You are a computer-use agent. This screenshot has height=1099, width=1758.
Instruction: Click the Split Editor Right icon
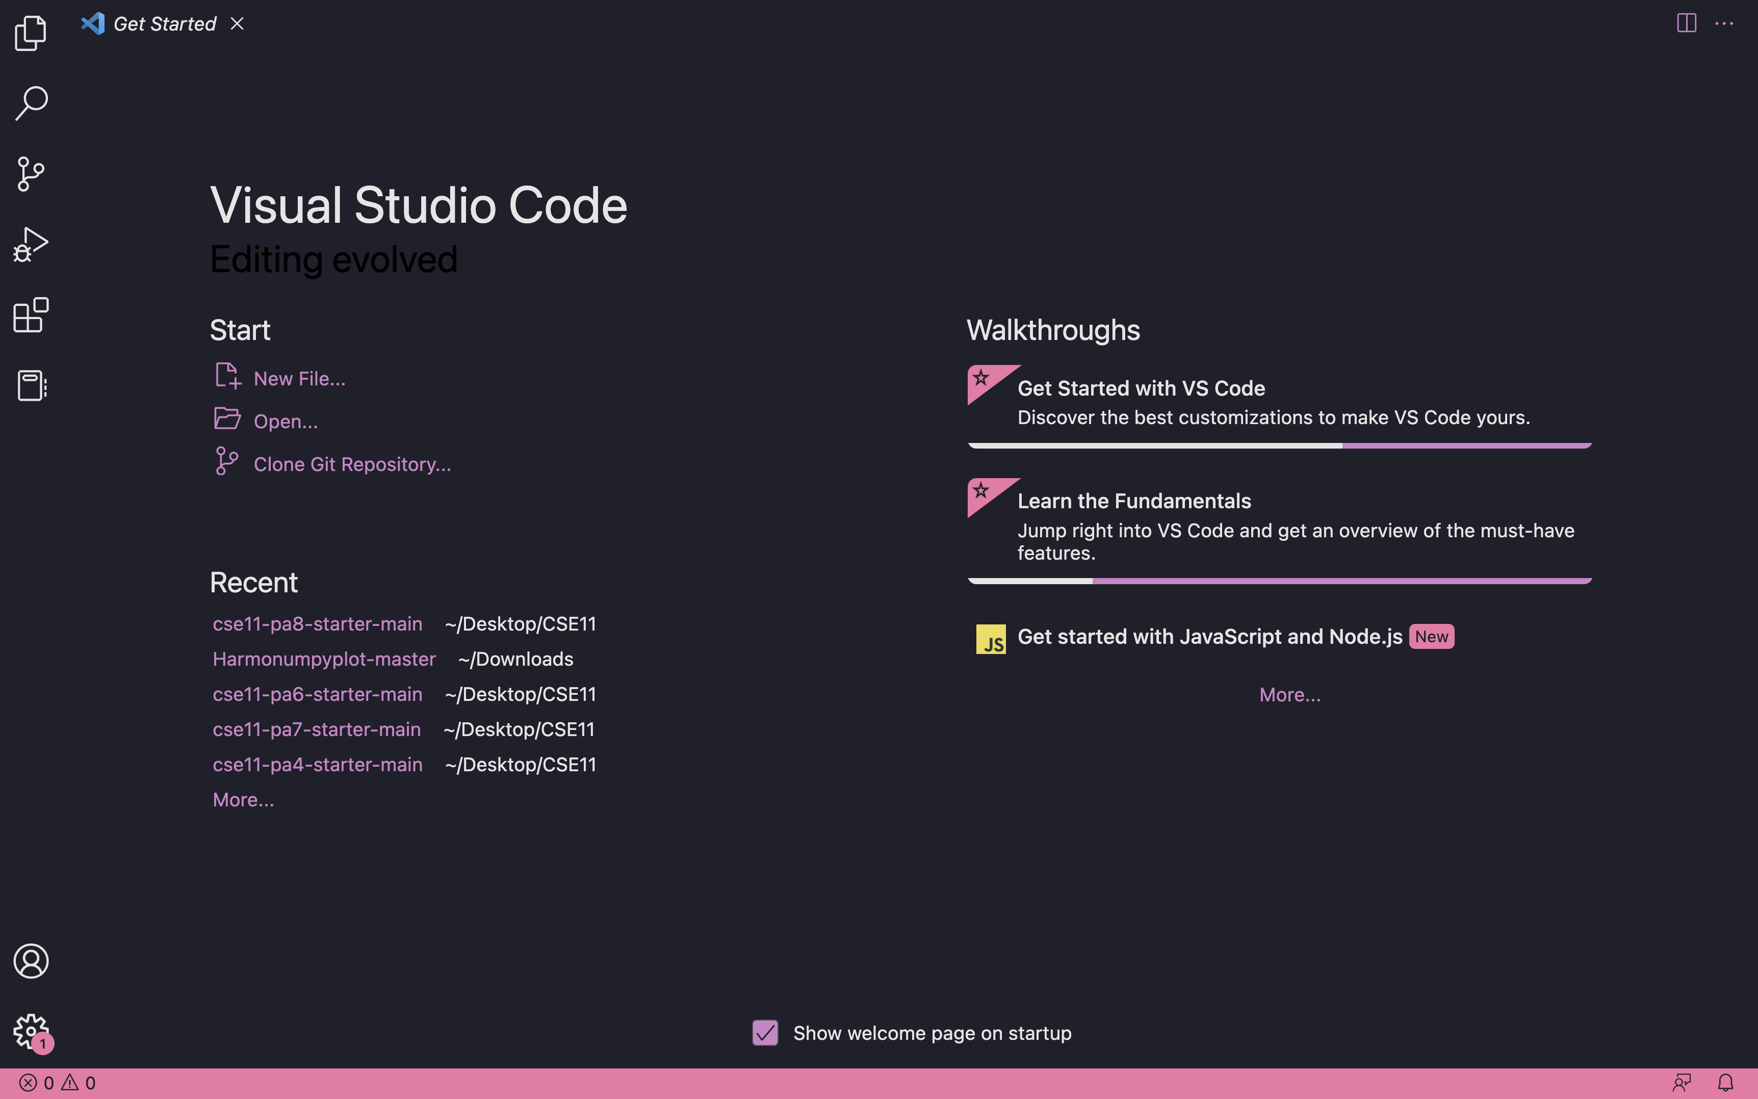(x=1686, y=23)
